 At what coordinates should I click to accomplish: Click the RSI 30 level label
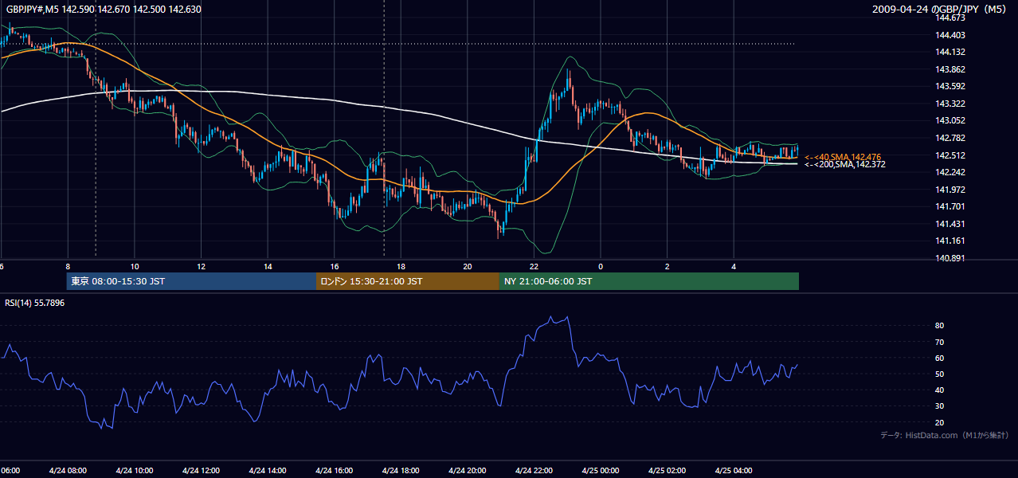click(939, 406)
